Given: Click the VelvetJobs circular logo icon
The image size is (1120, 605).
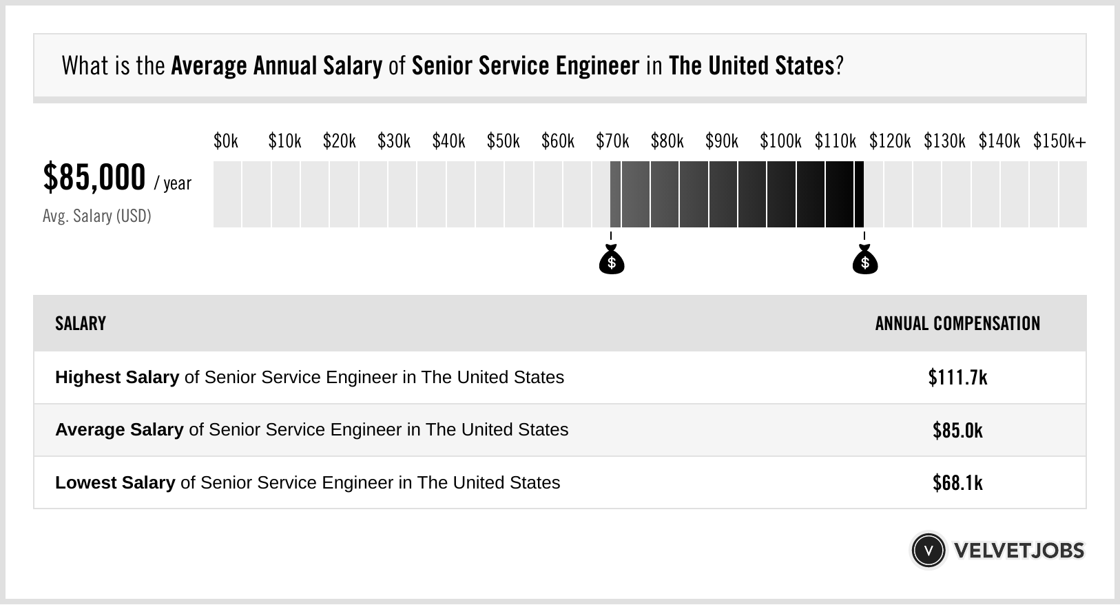Looking at the screenshot, I should tap(928, 551).
